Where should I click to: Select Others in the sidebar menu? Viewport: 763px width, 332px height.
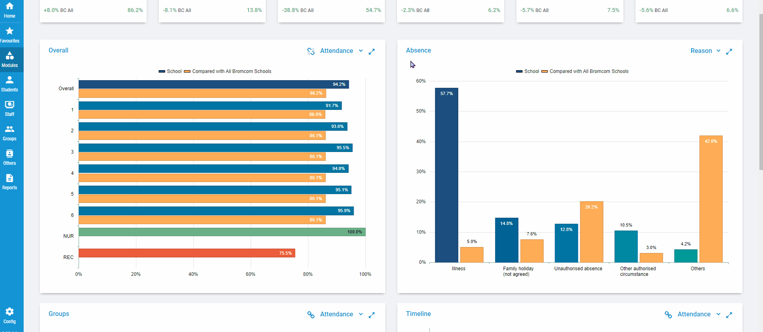point(10,157)
